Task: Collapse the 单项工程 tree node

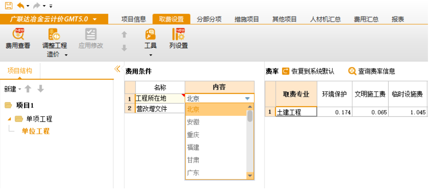Action: 9,119
